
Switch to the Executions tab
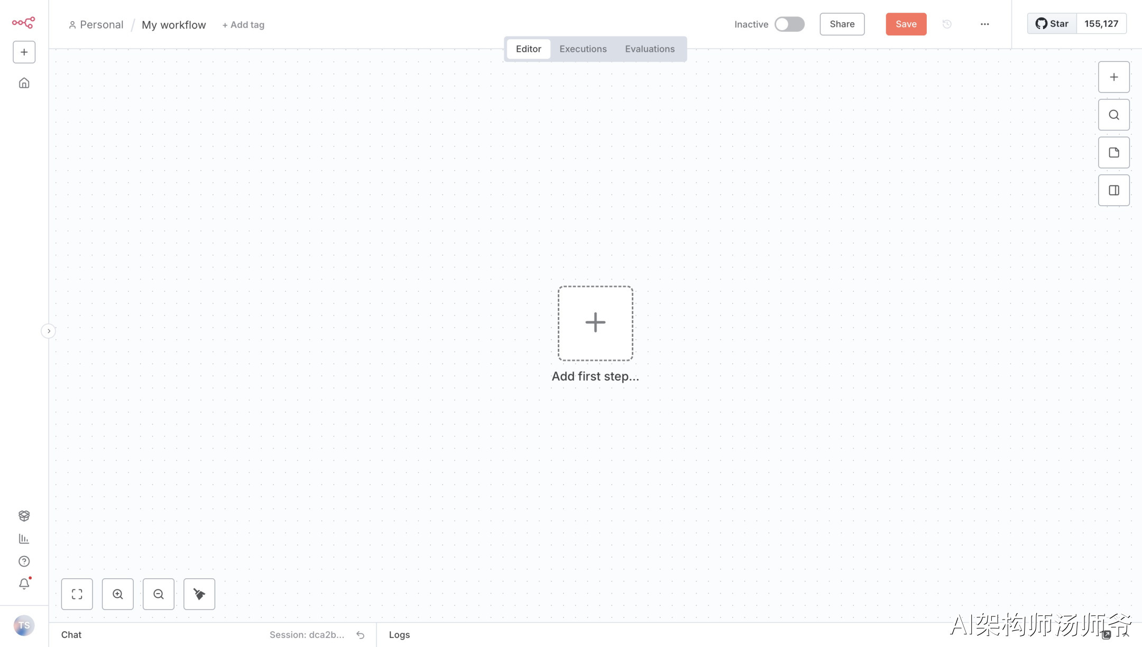583,49
